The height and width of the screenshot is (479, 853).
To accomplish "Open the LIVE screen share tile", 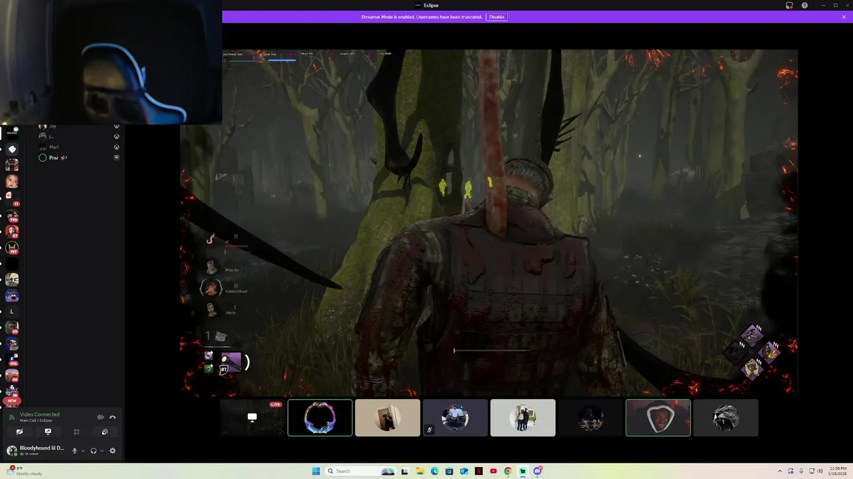I will (252, 418).
